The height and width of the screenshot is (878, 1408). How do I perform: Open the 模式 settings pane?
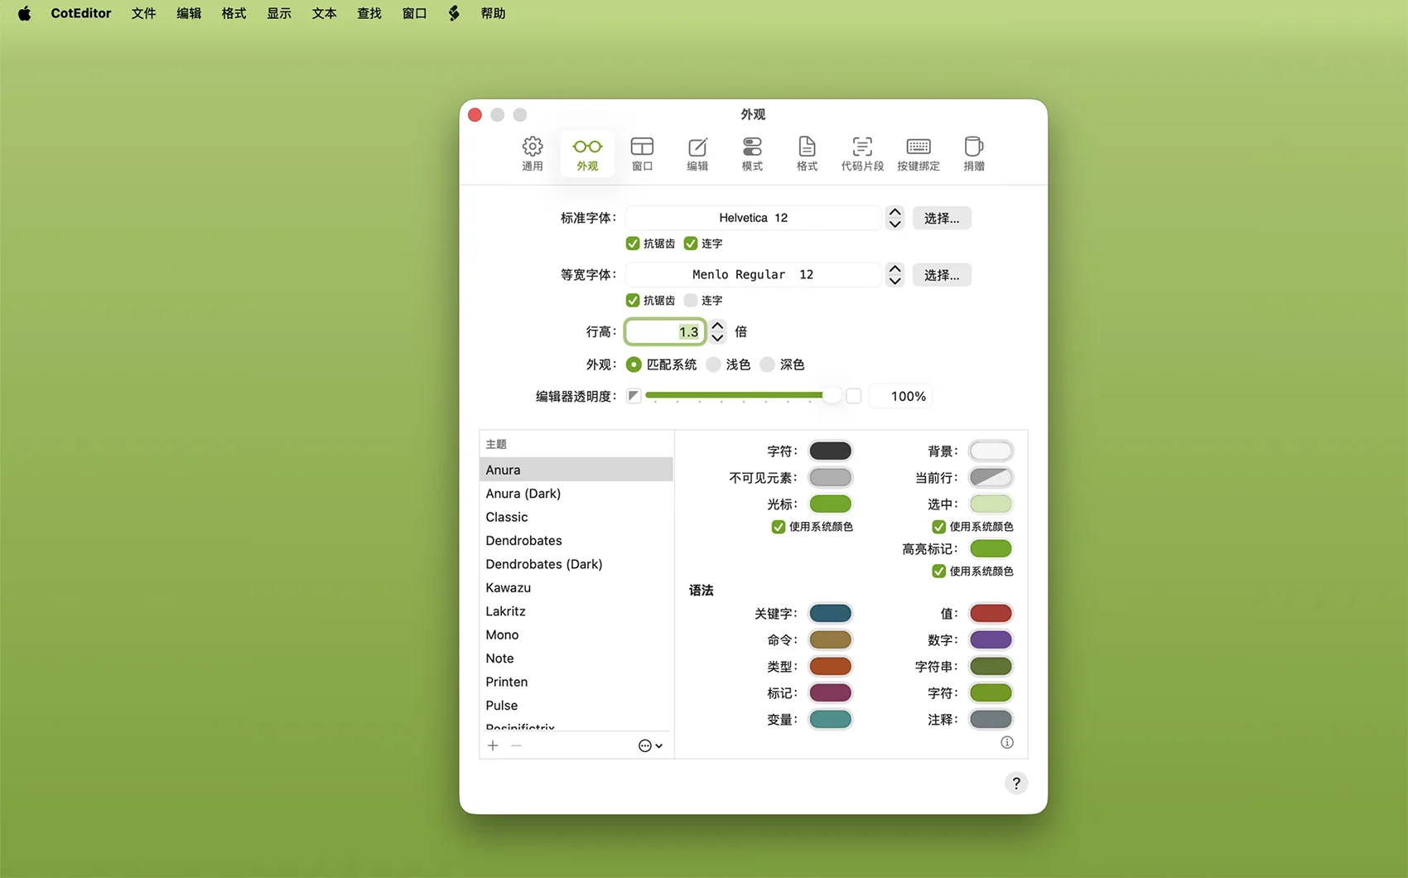(752, 154)
